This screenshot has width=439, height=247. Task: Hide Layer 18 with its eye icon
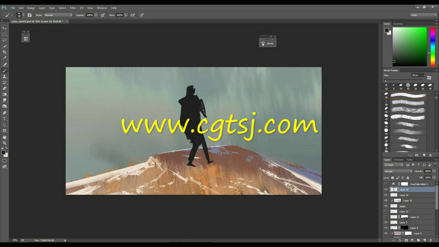(x=386, y=189)
